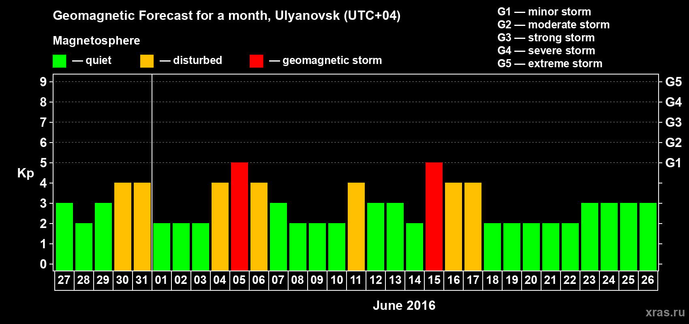Image resolution: width=689 pixels, height=324 pixels.
Task: Click the date label 18 on x-axis
Action: click(x=492, y=280)
